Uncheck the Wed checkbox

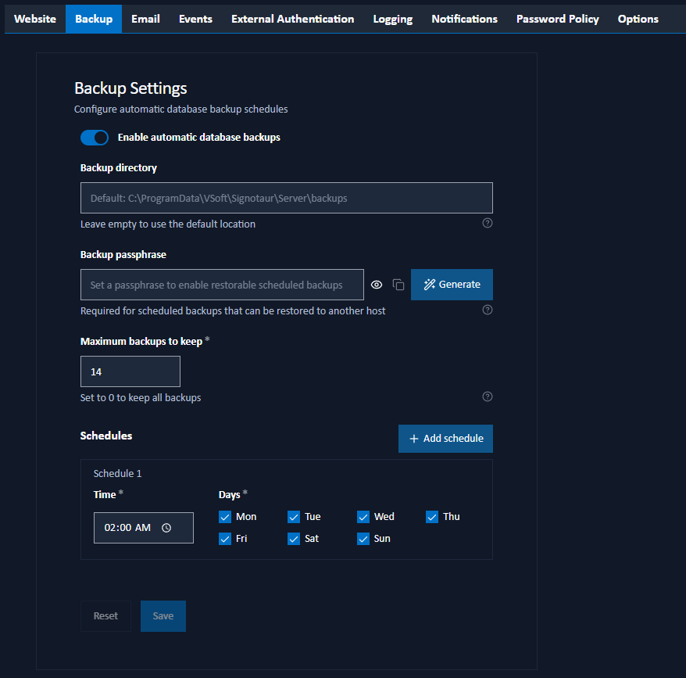click(363, 517)
